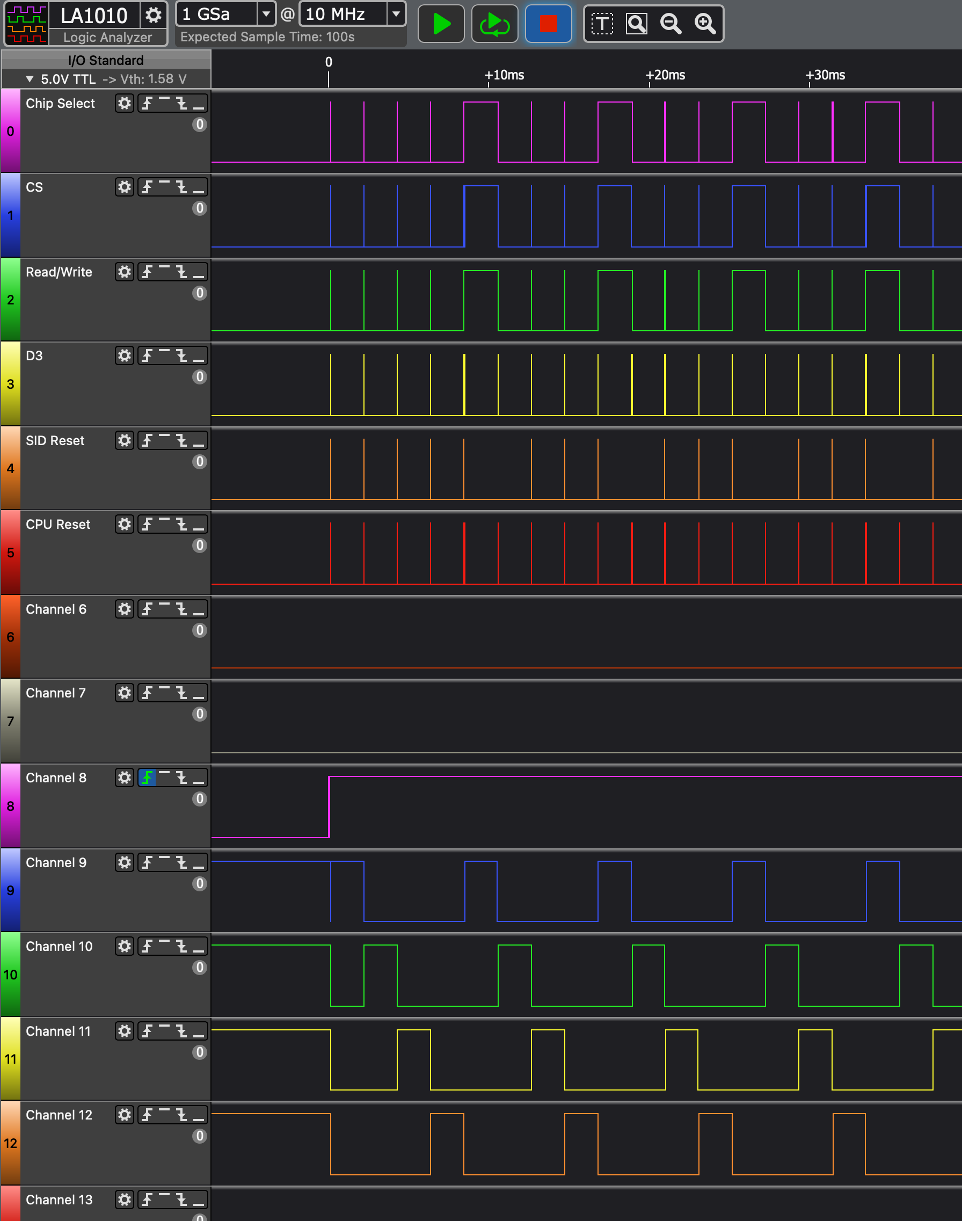This screenshot has width=962, height=1221.
Task: Click the edge counter badge on CS
Action: [x=199, y=208]
